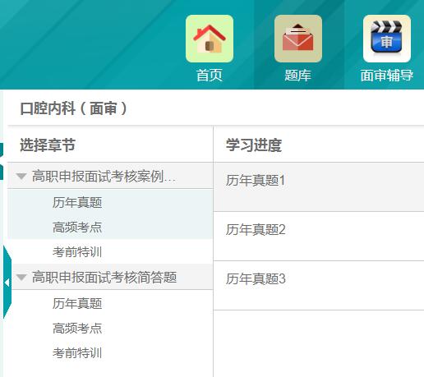Open the 题库 envelope icon
This screenshot has width=424, height=377.
pos(298,39)
